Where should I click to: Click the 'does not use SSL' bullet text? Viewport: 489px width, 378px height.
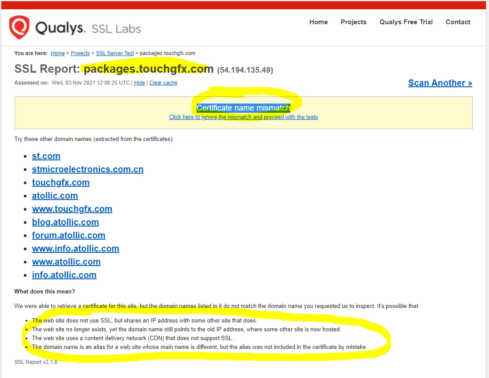pos(144,321)
